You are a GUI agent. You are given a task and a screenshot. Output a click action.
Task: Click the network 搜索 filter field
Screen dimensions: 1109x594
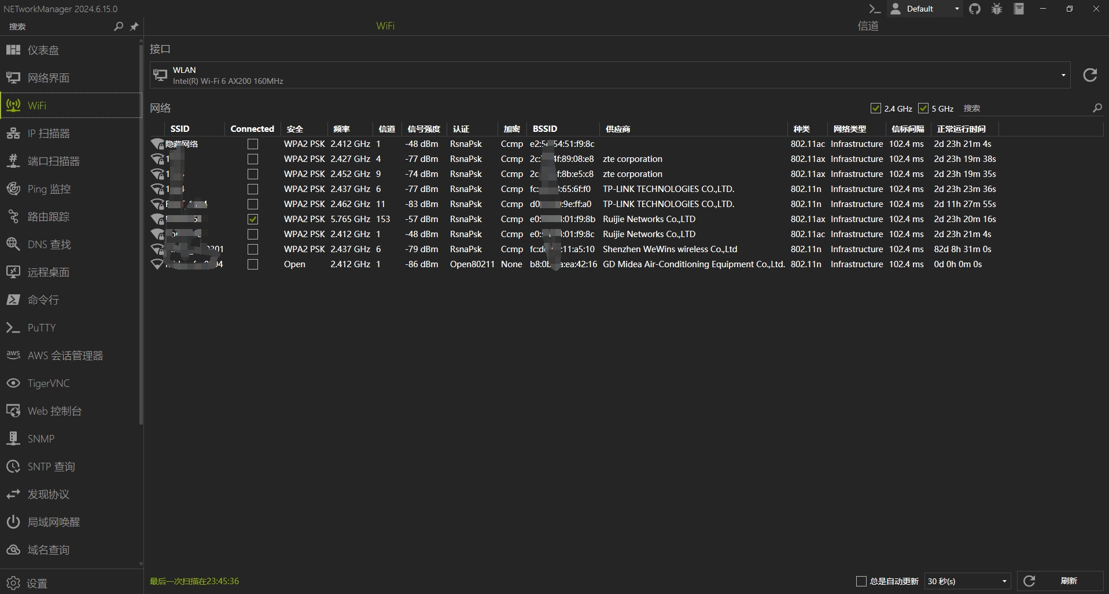(x=1024, y=108)
